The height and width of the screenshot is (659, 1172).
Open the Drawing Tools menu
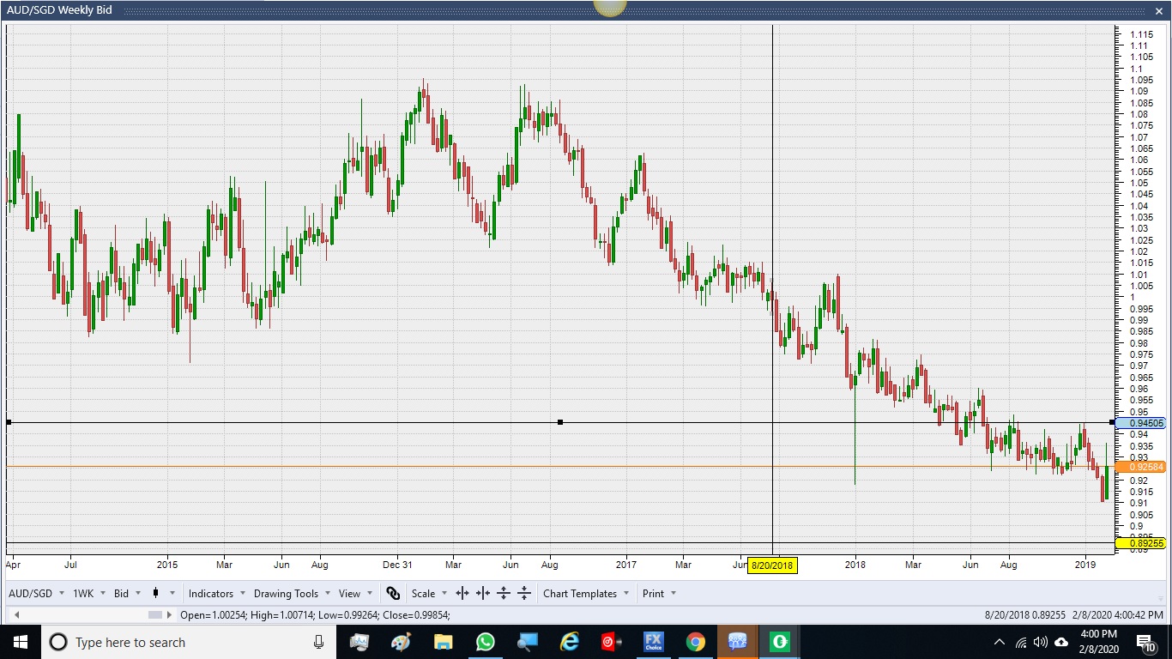tap(292, 593)
